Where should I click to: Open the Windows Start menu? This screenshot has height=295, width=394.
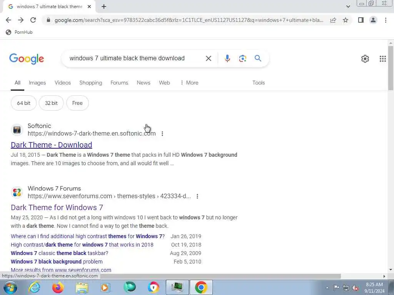coord(10,288)
